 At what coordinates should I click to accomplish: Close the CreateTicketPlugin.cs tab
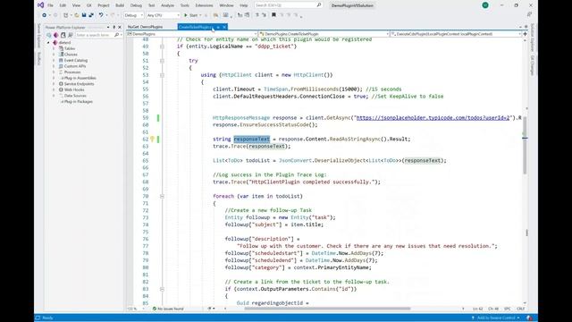[x=224, y=27]
